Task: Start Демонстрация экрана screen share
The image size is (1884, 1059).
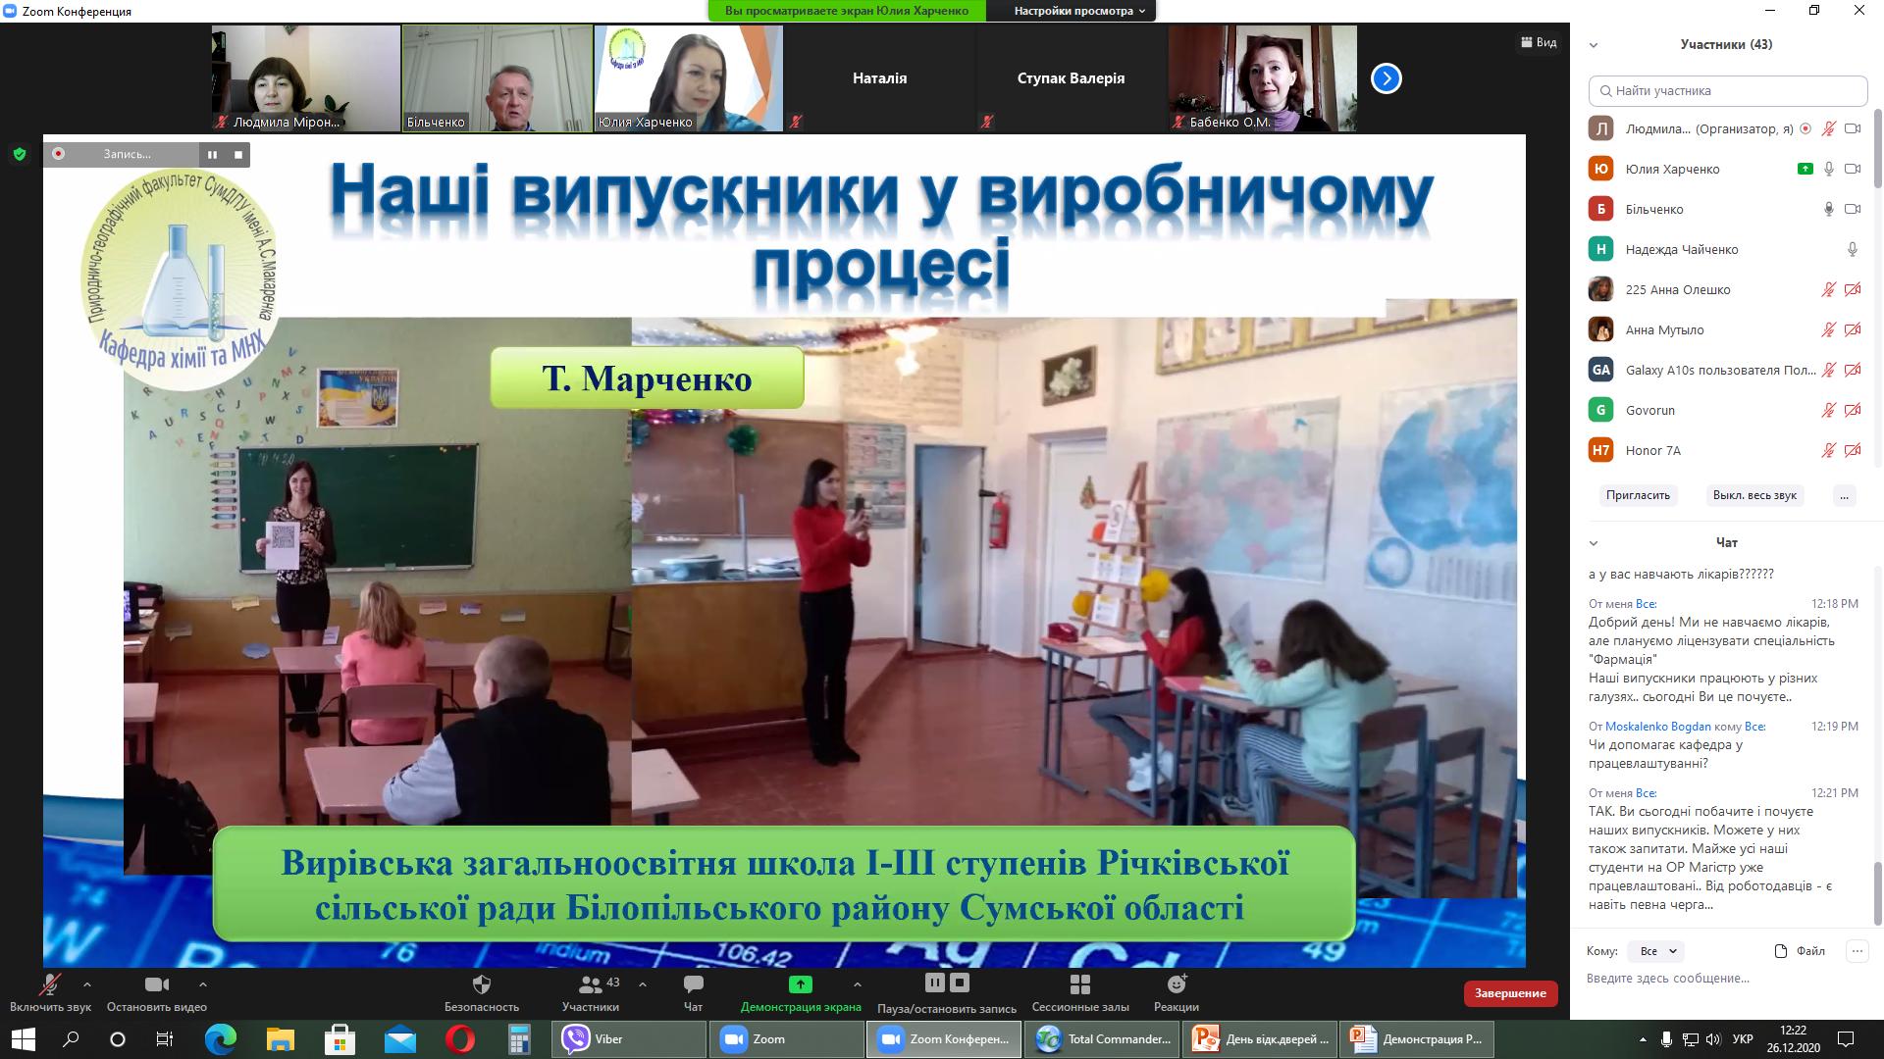Action: coord(801,992)
